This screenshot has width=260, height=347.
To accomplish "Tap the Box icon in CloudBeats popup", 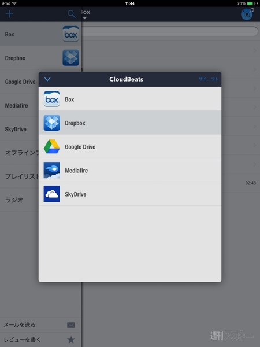I will [52, 99].
